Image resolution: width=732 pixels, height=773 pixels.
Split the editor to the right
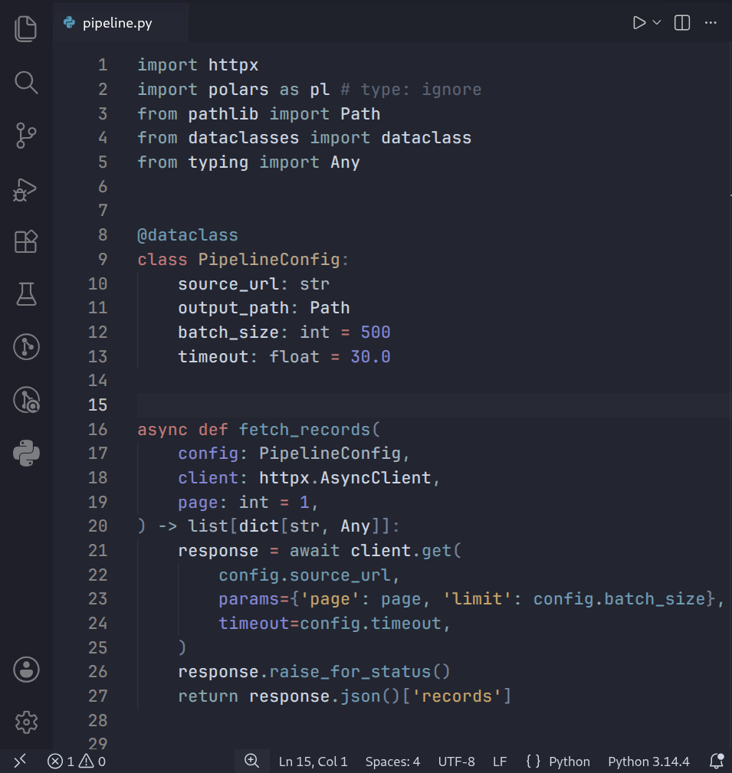click(682, 23)
